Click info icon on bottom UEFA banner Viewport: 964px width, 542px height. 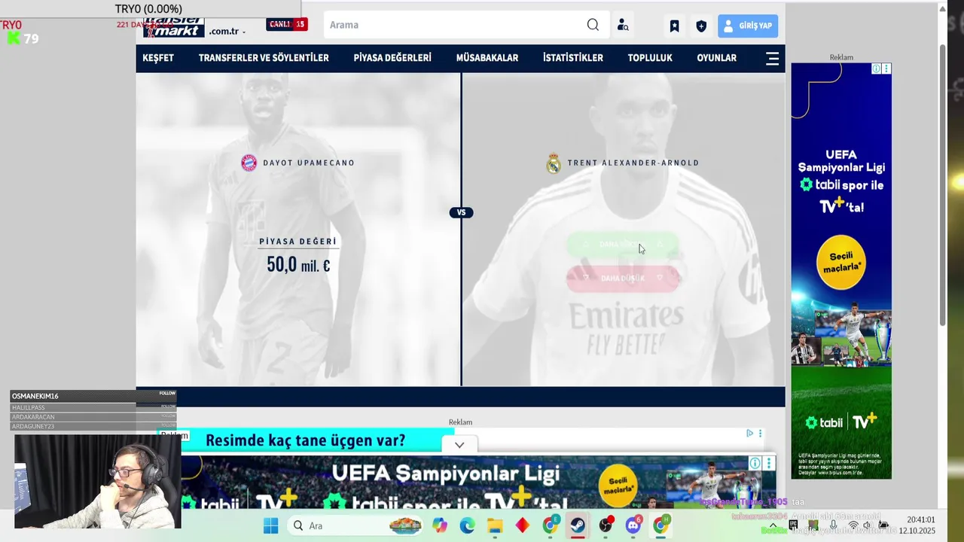pos(755,463)
